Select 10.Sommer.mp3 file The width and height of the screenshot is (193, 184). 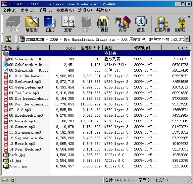point(22,127)
